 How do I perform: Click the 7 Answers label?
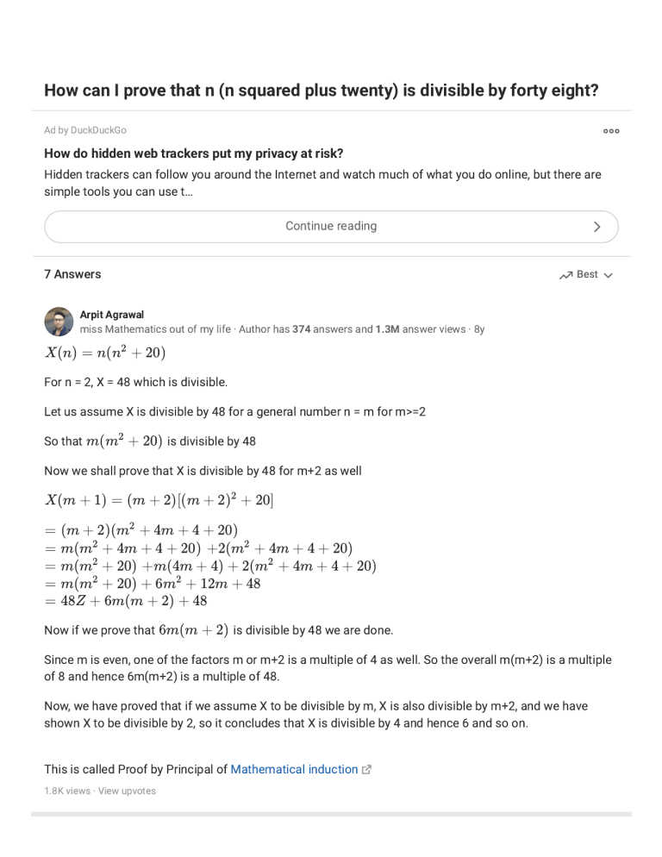[72, 274]
